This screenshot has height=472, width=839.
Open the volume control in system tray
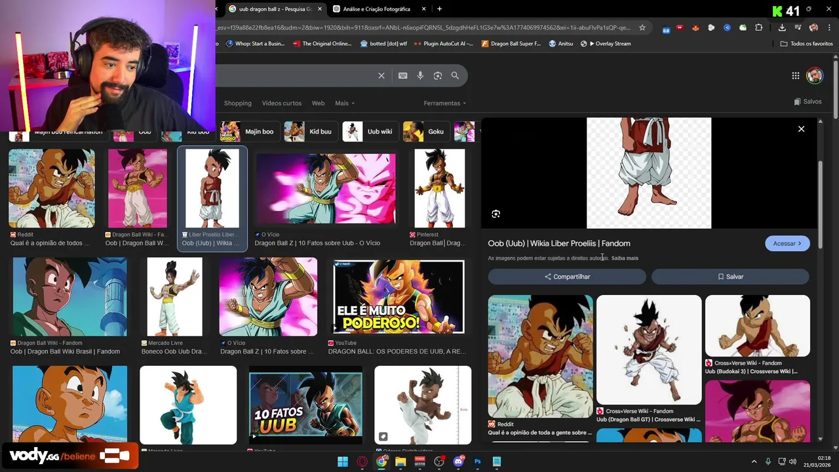(792, 462)
